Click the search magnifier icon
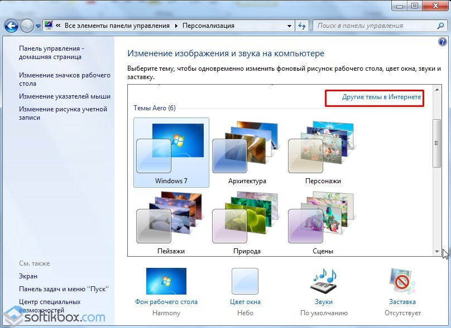Screen dimensions: 451x328 [438, 26]
